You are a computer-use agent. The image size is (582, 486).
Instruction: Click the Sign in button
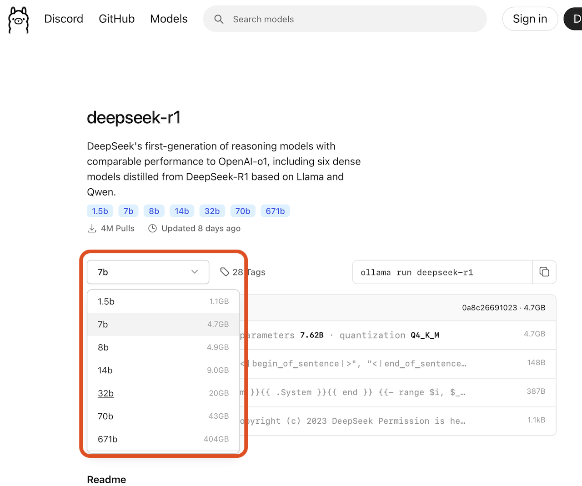tap(530, 19)
